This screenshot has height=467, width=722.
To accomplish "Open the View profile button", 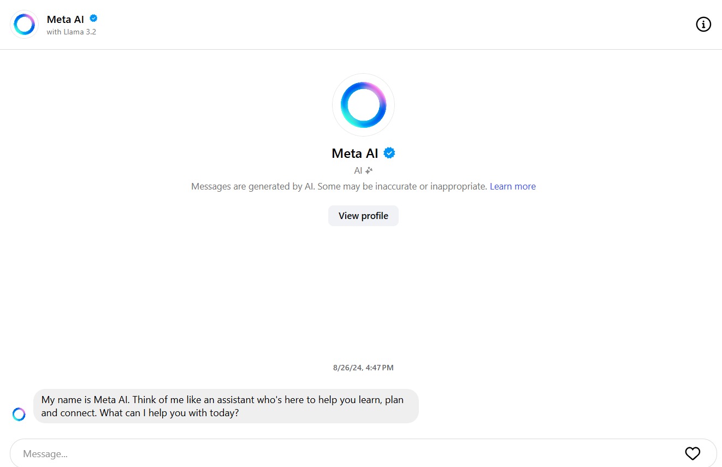I will [x=363, y=216].
